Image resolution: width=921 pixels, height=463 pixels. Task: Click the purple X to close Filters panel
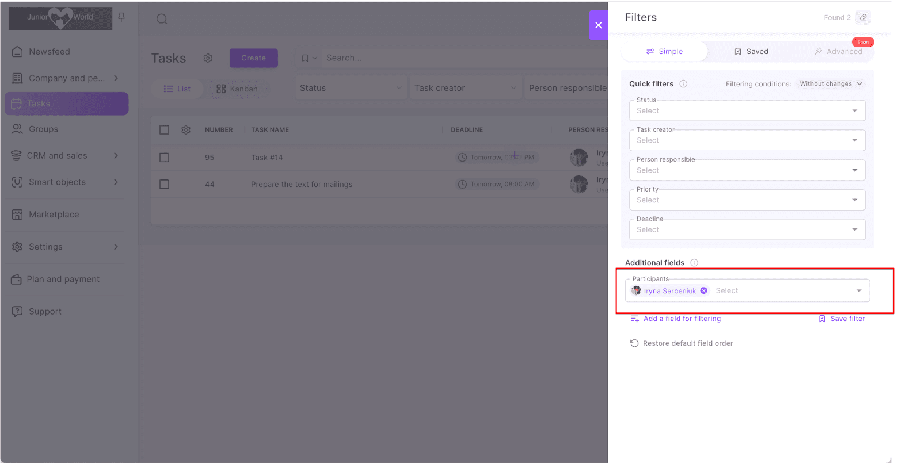(598, 25)
